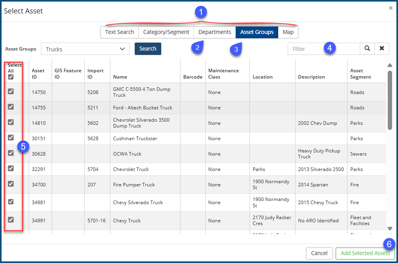Click the vertical scrollbar thumb
This screenshot has height=263, width=398.
click(x=390, y=100)
